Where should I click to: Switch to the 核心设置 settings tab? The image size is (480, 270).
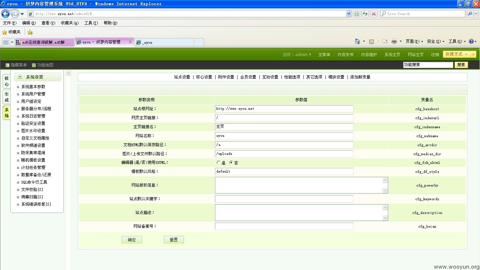[204, 77]
